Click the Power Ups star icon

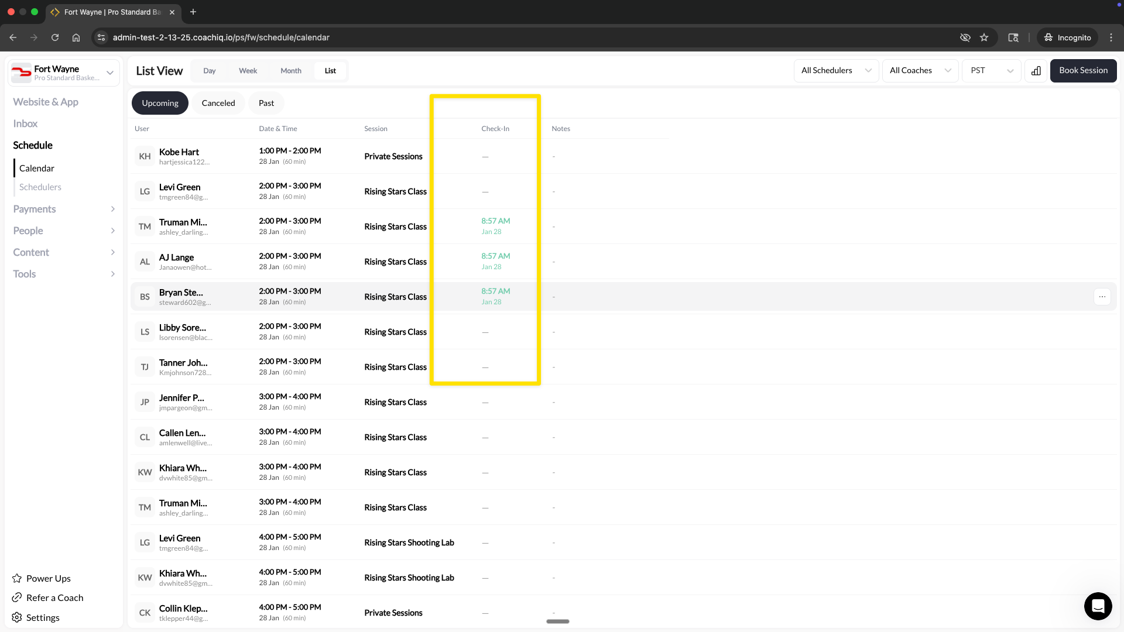17,578
